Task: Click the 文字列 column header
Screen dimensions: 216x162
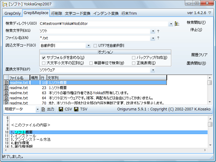Action: pyautogui.click(x=107, y=78)
